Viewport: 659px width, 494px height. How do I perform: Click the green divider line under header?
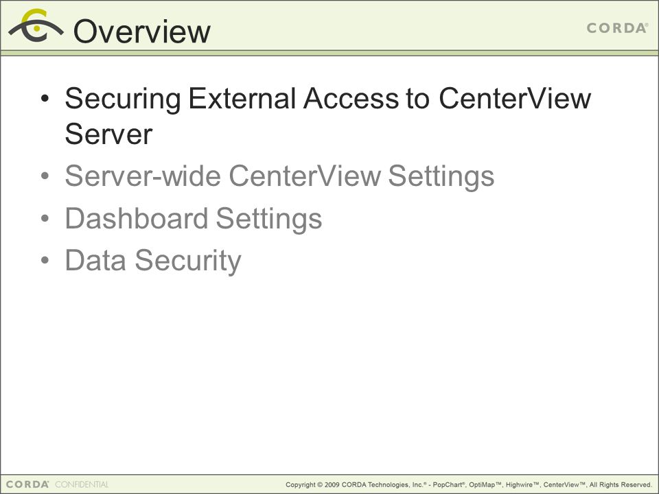329,53
